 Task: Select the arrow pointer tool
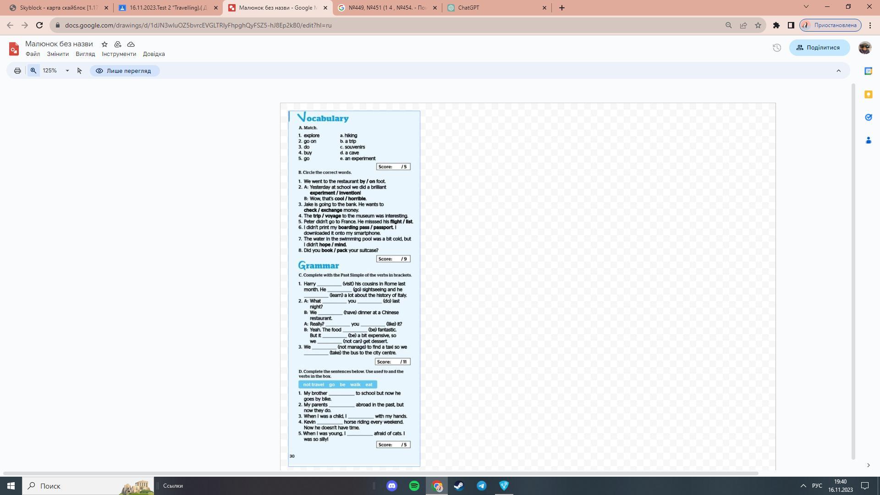pyautogui.click(x=80, y=71)
